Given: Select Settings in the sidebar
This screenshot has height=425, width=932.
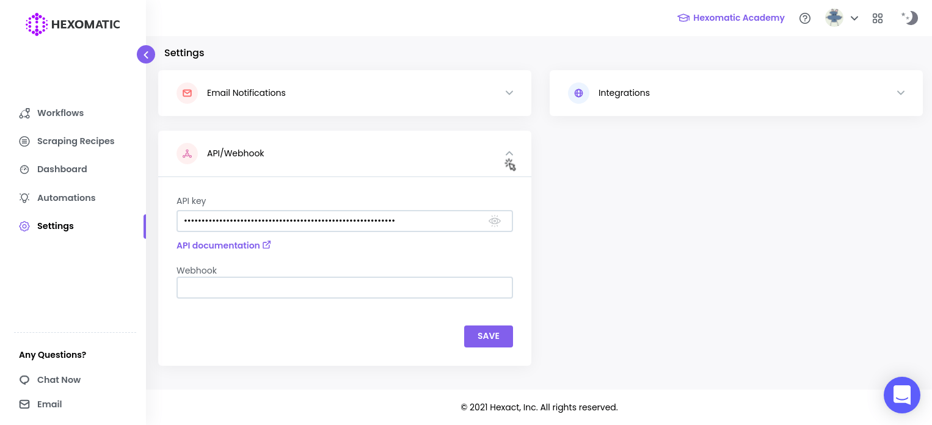Looking at the screenshot, I should (55, 226).
